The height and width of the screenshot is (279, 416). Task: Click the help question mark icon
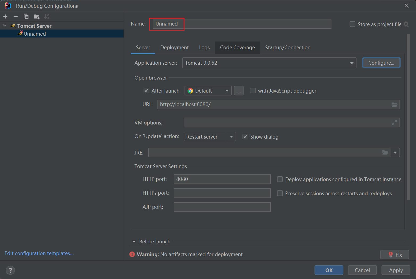pyautogui.click(x=10, y=270)
